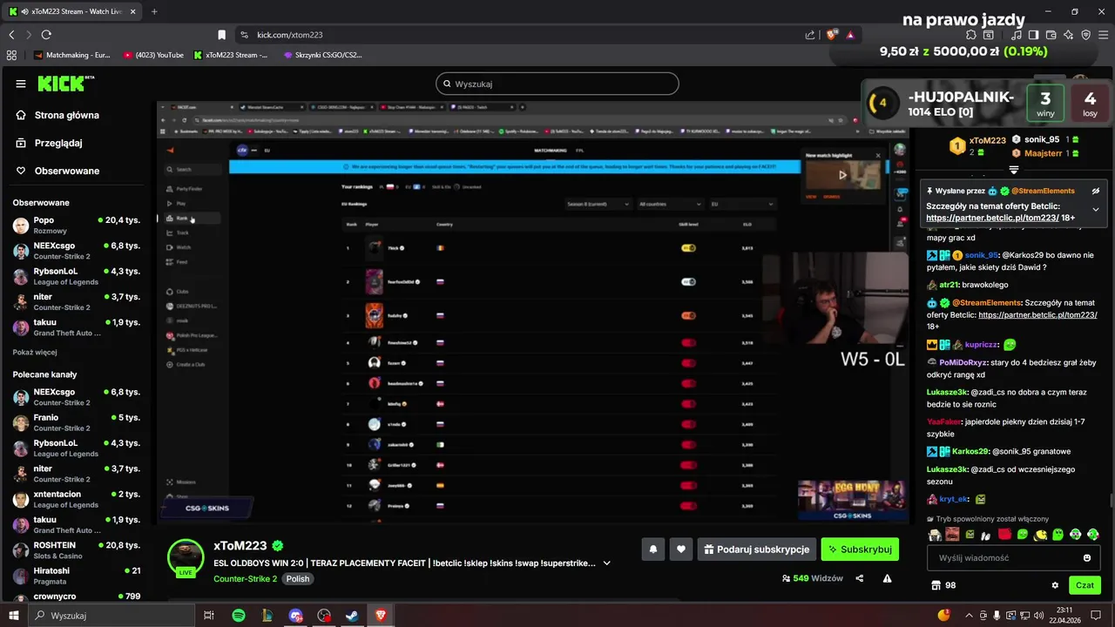Expand the chat header collapse arrow

click(x=1013, y=170)
